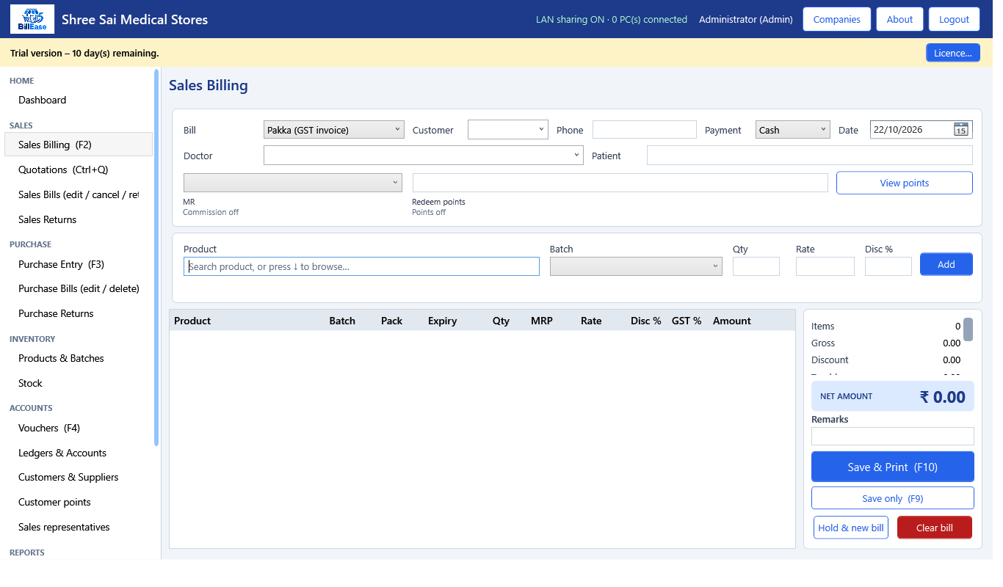Expand the Payment mode dropdown
Image resolution: width=1003 pixels, height=587 pixels.
click(x=793, y=130)
